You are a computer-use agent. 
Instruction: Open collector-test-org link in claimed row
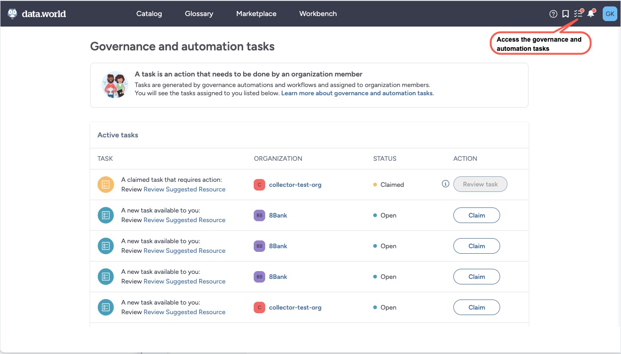coord(295,185)
